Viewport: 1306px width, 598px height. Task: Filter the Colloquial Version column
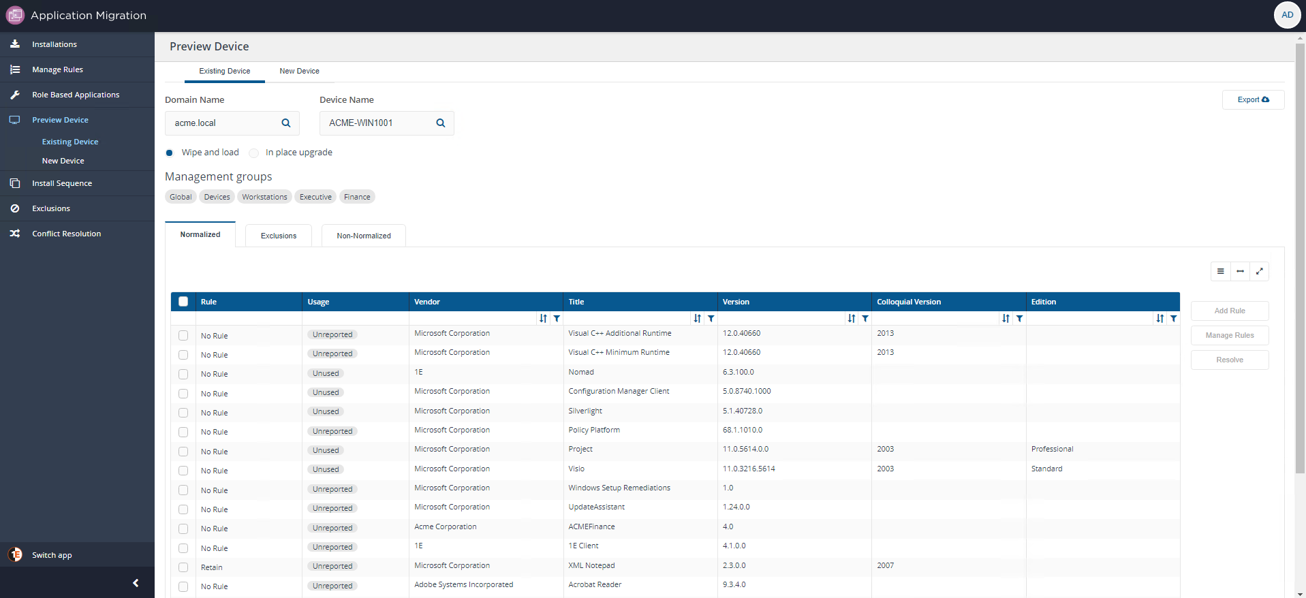[x=1019, y=318]
